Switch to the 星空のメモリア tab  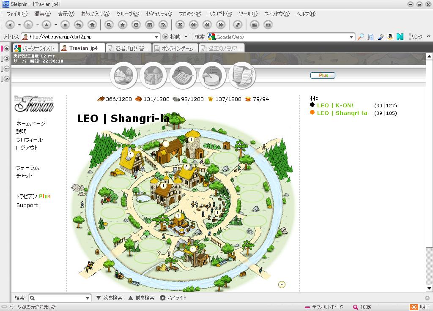pos(222,48)
